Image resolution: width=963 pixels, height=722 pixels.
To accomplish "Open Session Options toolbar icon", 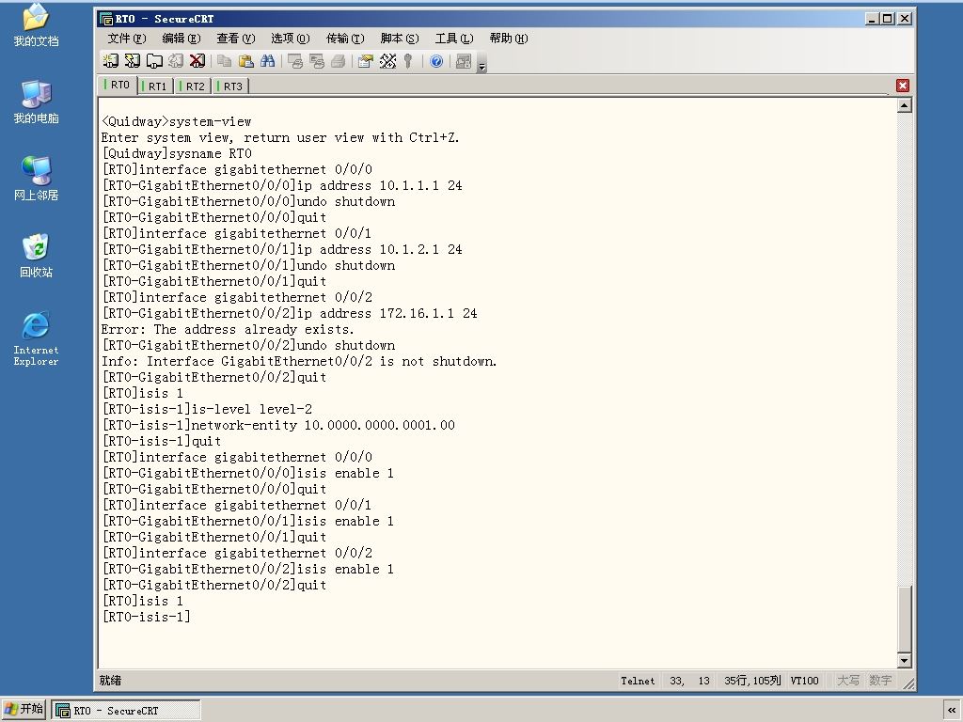I will [x=366, y=61].
